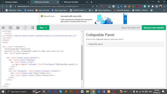The image size is (167, 94).
Task: Expand the Collapsible panel in result
Action: click(95, 44)
